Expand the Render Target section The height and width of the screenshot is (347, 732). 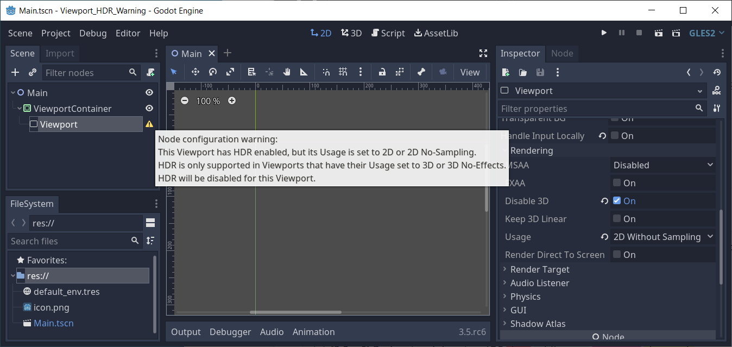[539, 269]
